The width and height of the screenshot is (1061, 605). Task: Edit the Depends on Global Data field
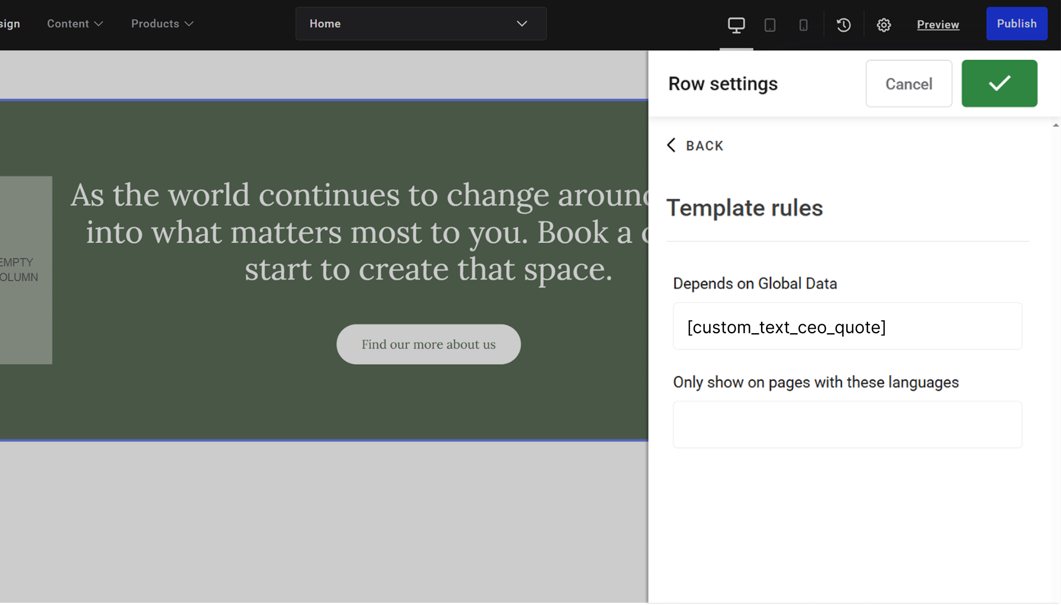(x=847, y=326)
